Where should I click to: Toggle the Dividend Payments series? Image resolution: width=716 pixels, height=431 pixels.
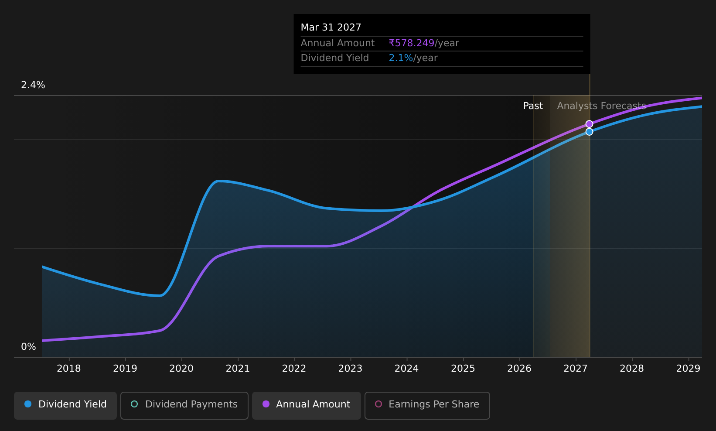pos(184,405)
